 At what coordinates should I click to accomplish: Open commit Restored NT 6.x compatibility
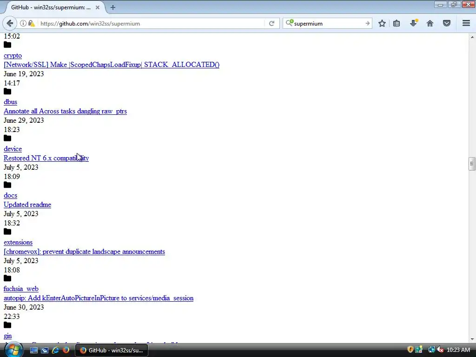(46, 158)
